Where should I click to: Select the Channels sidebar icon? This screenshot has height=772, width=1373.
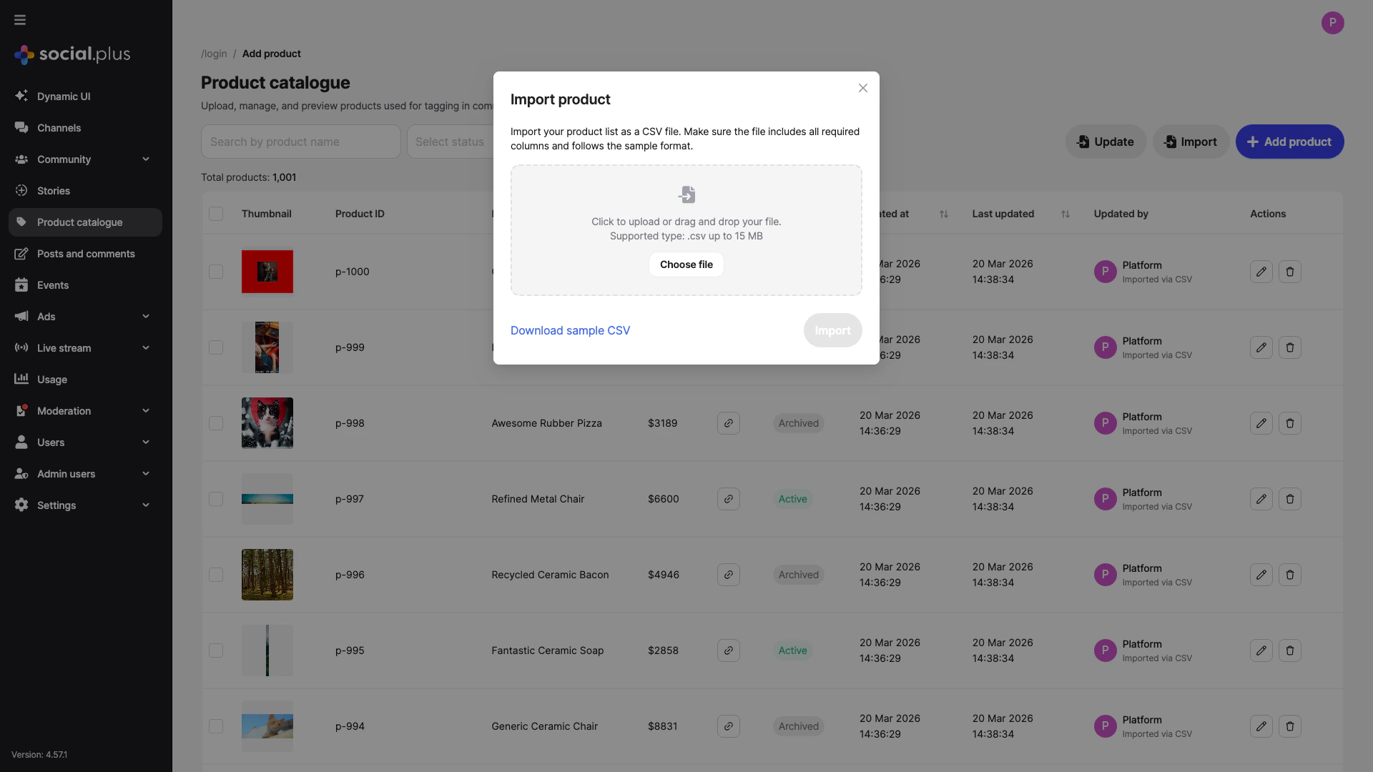(21, 127)
